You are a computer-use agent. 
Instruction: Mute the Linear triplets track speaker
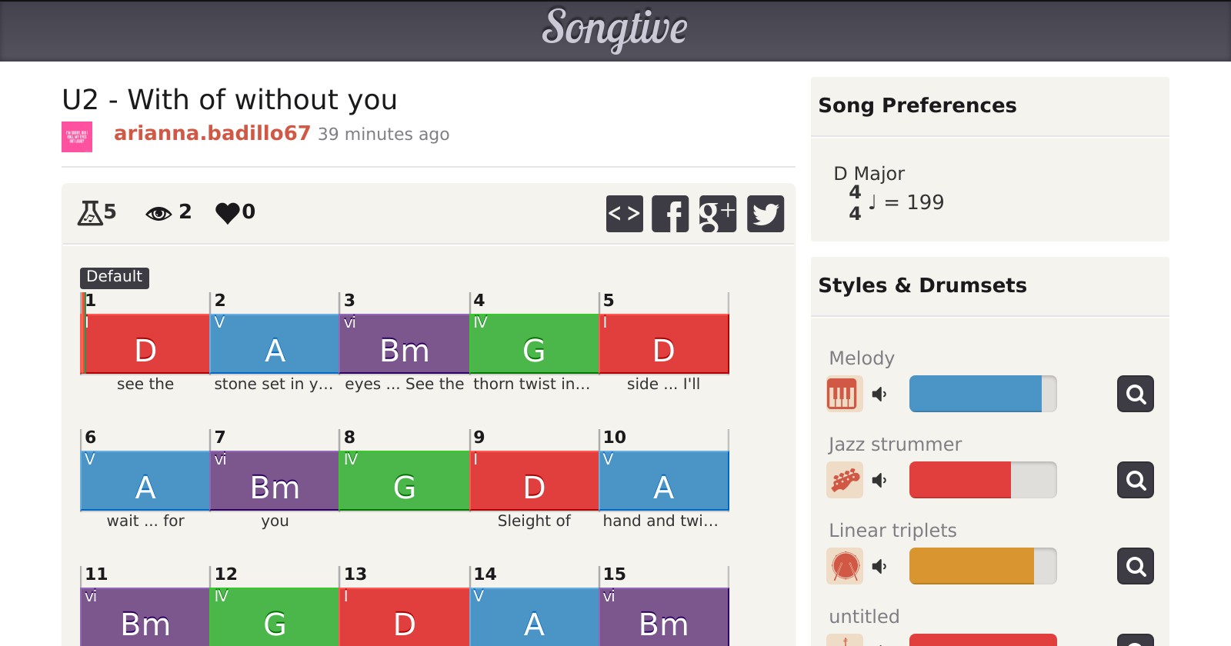[879, 567]
